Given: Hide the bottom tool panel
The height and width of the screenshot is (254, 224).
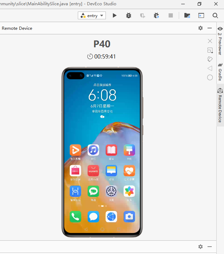Looking at the screenshot, I should [210, 247].
